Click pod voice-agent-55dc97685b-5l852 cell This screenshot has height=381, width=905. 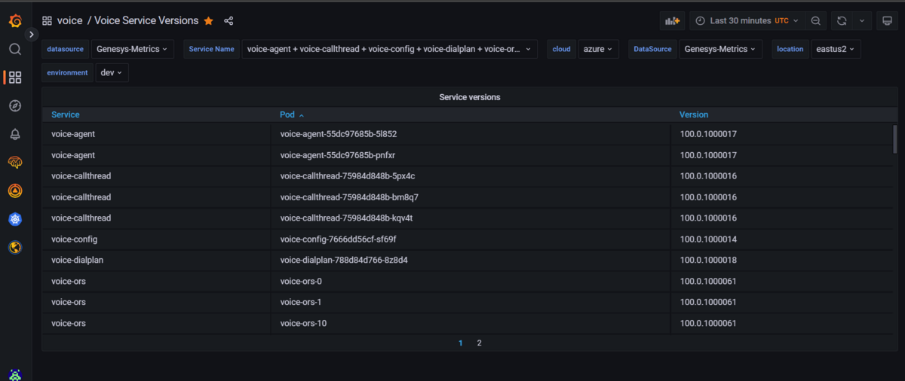(x=471, y=134)
